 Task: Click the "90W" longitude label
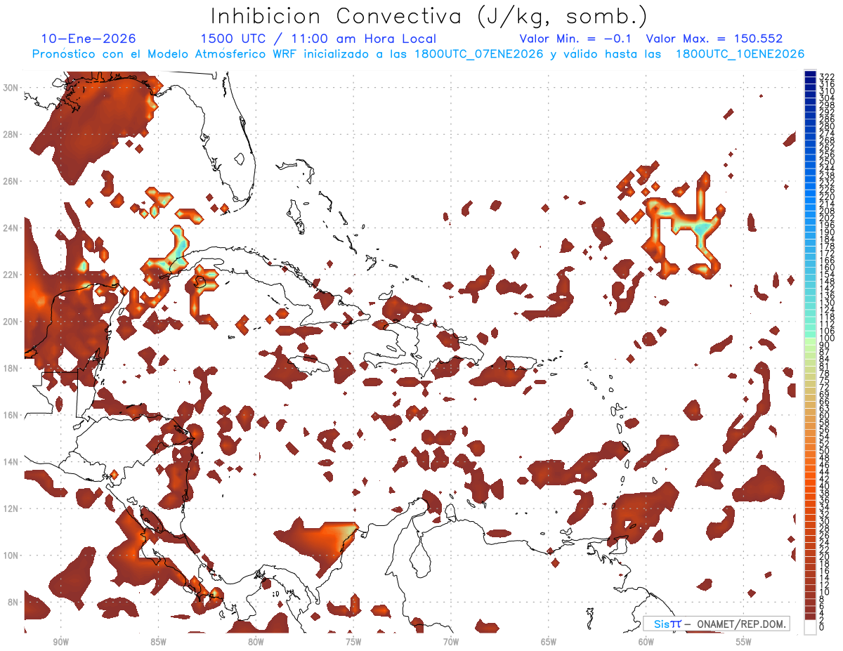[x=60, y=641]
